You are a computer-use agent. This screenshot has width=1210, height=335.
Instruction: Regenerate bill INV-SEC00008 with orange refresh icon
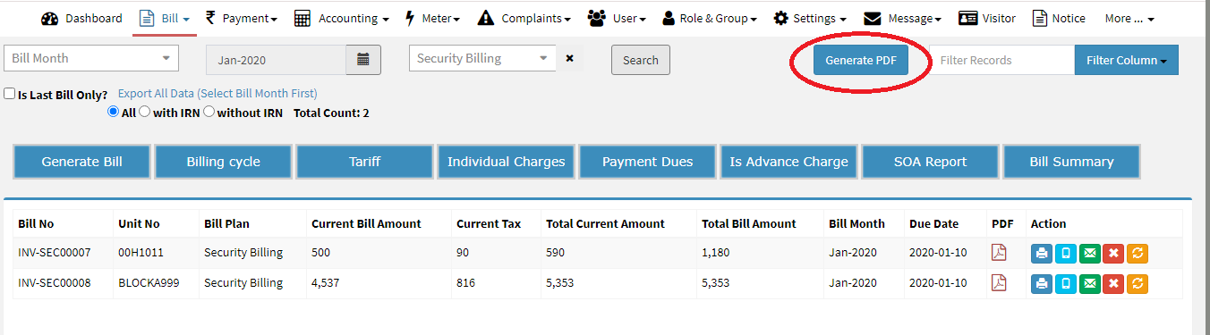point(1138,284)
